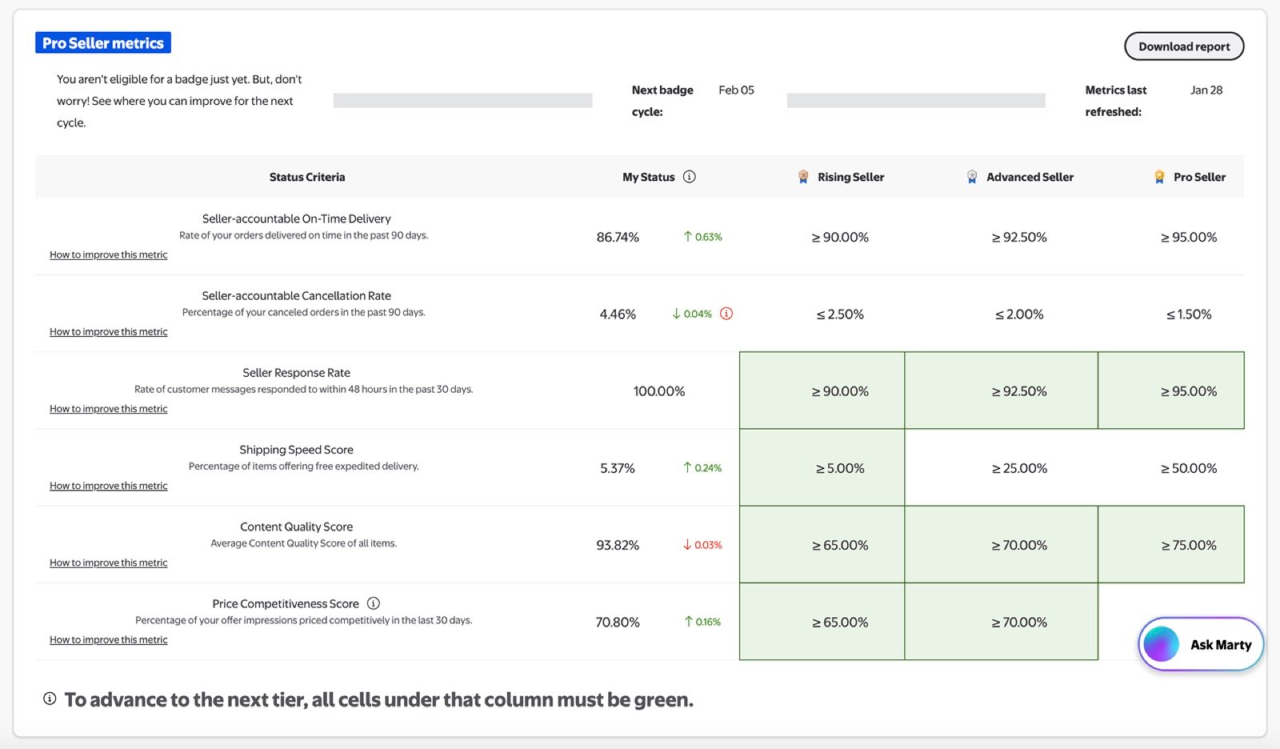Click the 86.74% On-Time Delivery status value
The width and height of the screenshot is (1280, 749).
pyautogui.click(x=618, y=237)
